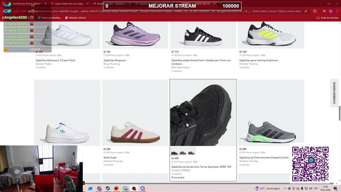Click the S/ 181 Response price
Image resolution: width=341 pixels, height=192 pixels.
[x=107, y=52]
